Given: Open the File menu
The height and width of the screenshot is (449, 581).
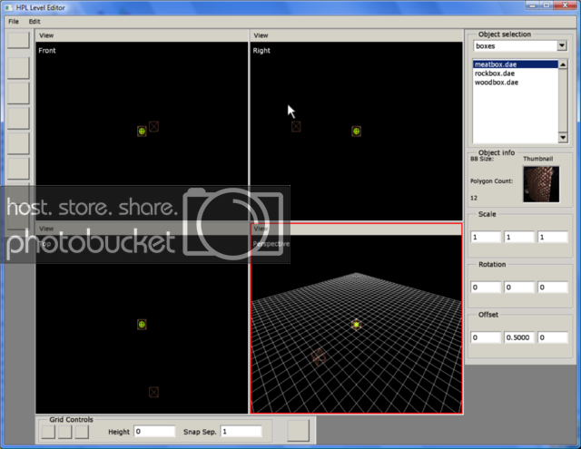Looking at the screenshot, I should click(x=13, y=20).
